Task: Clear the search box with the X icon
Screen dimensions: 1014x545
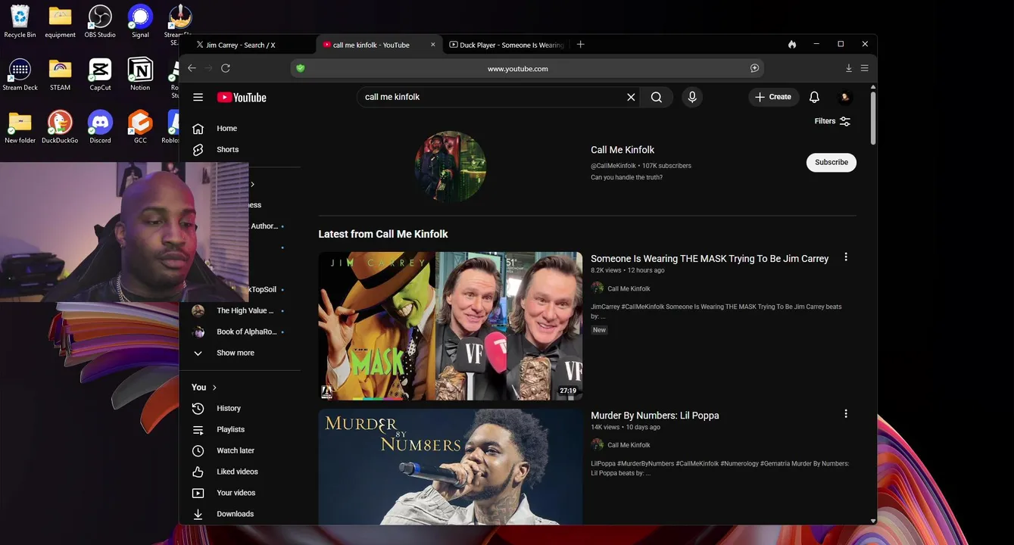Action: point(631,97)
